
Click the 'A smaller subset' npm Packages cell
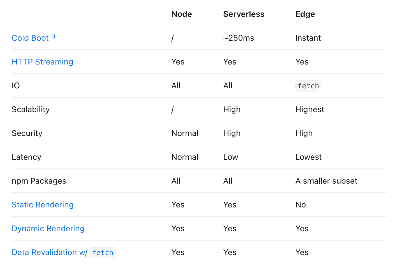(x=326, y=181)
